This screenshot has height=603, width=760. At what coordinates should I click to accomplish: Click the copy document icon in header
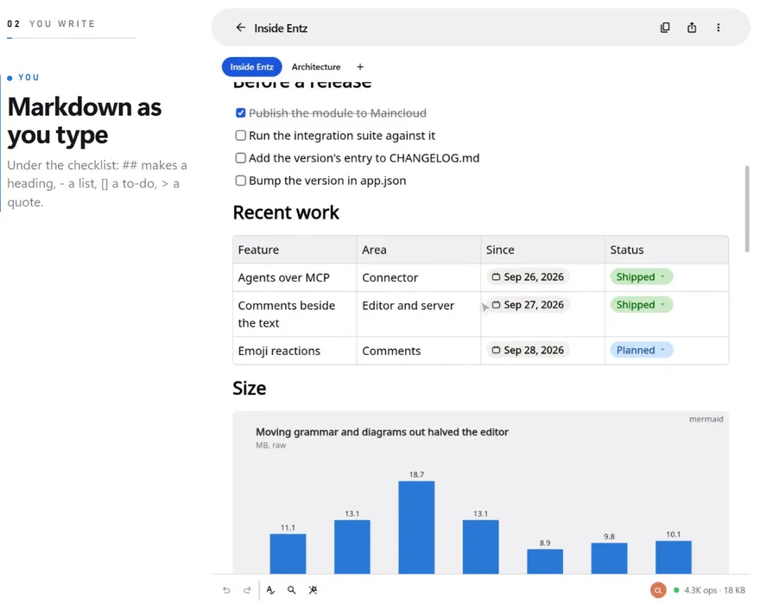tap(665, 28)
